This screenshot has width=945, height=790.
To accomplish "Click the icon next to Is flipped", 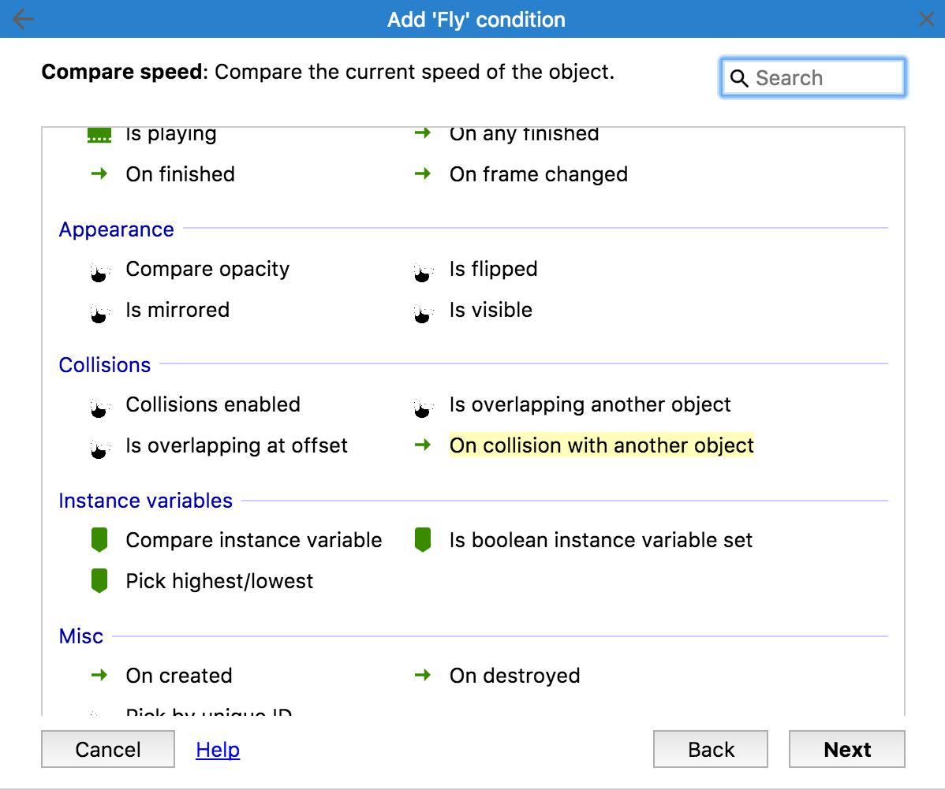I will point(423,272).
